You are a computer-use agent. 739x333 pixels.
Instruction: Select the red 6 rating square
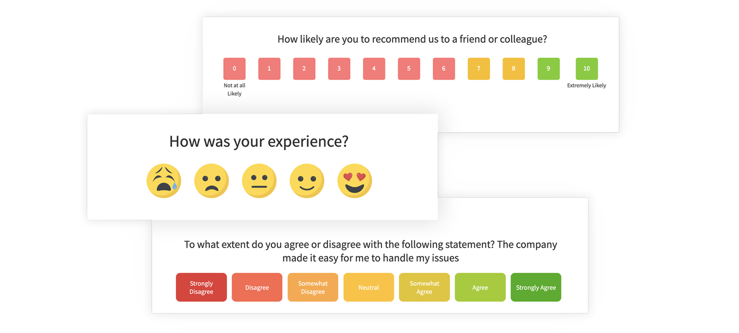tap(443, 69)
